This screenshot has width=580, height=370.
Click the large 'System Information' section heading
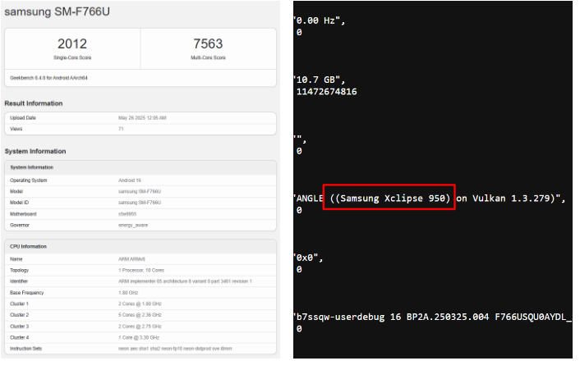coord(35,152)
